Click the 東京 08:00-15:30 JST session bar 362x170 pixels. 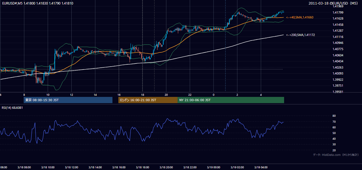click(x=68, y=100)
